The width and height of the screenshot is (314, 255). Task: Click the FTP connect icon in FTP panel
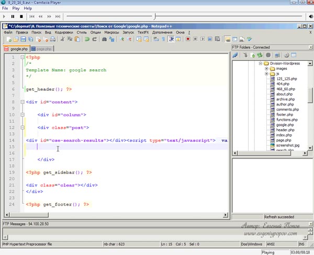[235, 55]
